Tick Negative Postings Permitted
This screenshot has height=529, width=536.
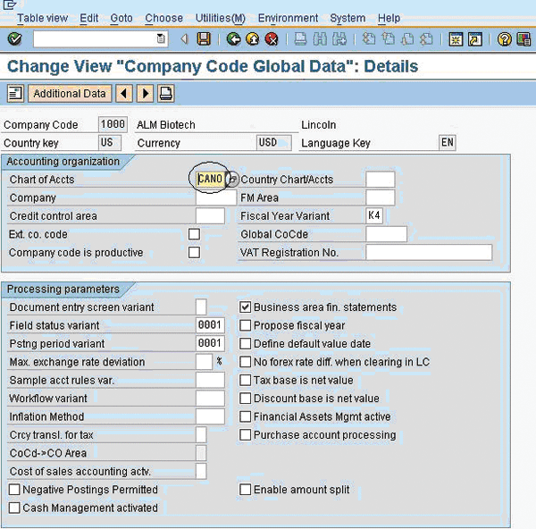(14, 490)
